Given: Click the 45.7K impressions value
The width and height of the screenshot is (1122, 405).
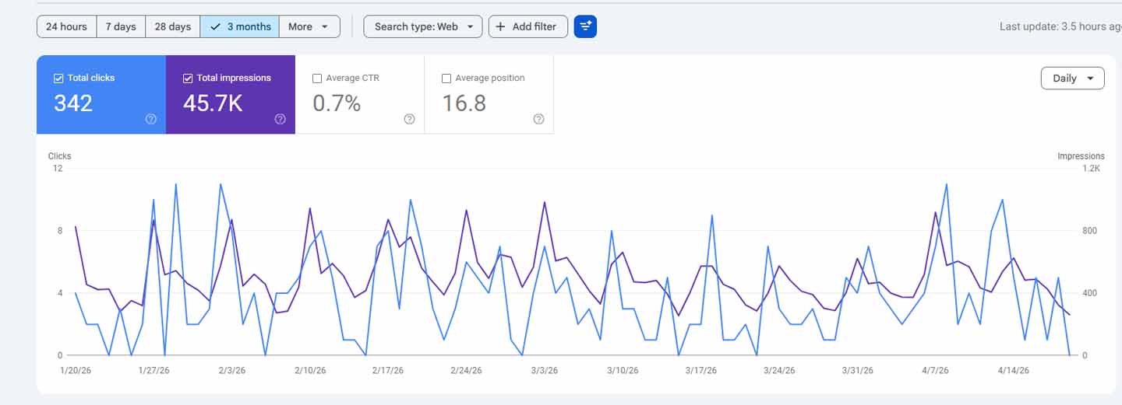Looking at the screenshot, I should (213, 103).
